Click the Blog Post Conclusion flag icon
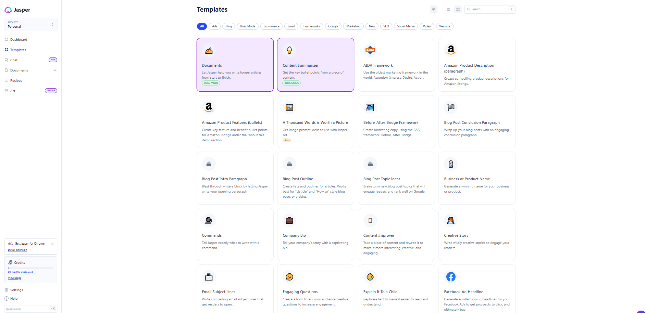This screenshot has width=646, height=313. pos(451,107)
